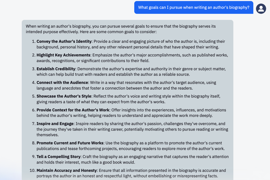
Task: Click the 'Maintain Accuracy and Honesty' heading
Action: tap(67, 171)
